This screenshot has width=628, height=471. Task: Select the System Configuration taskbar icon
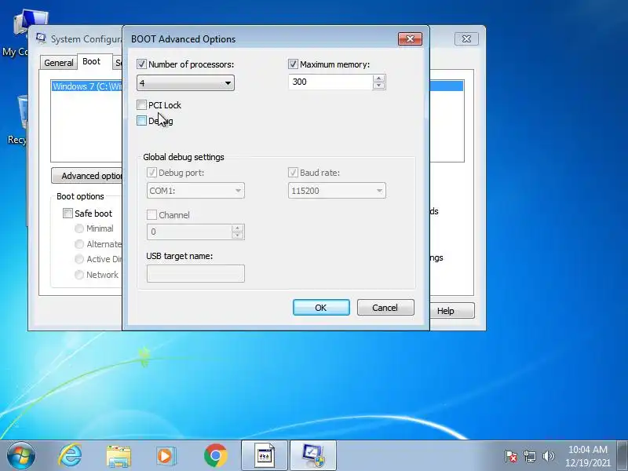click(x=313, y=456)
